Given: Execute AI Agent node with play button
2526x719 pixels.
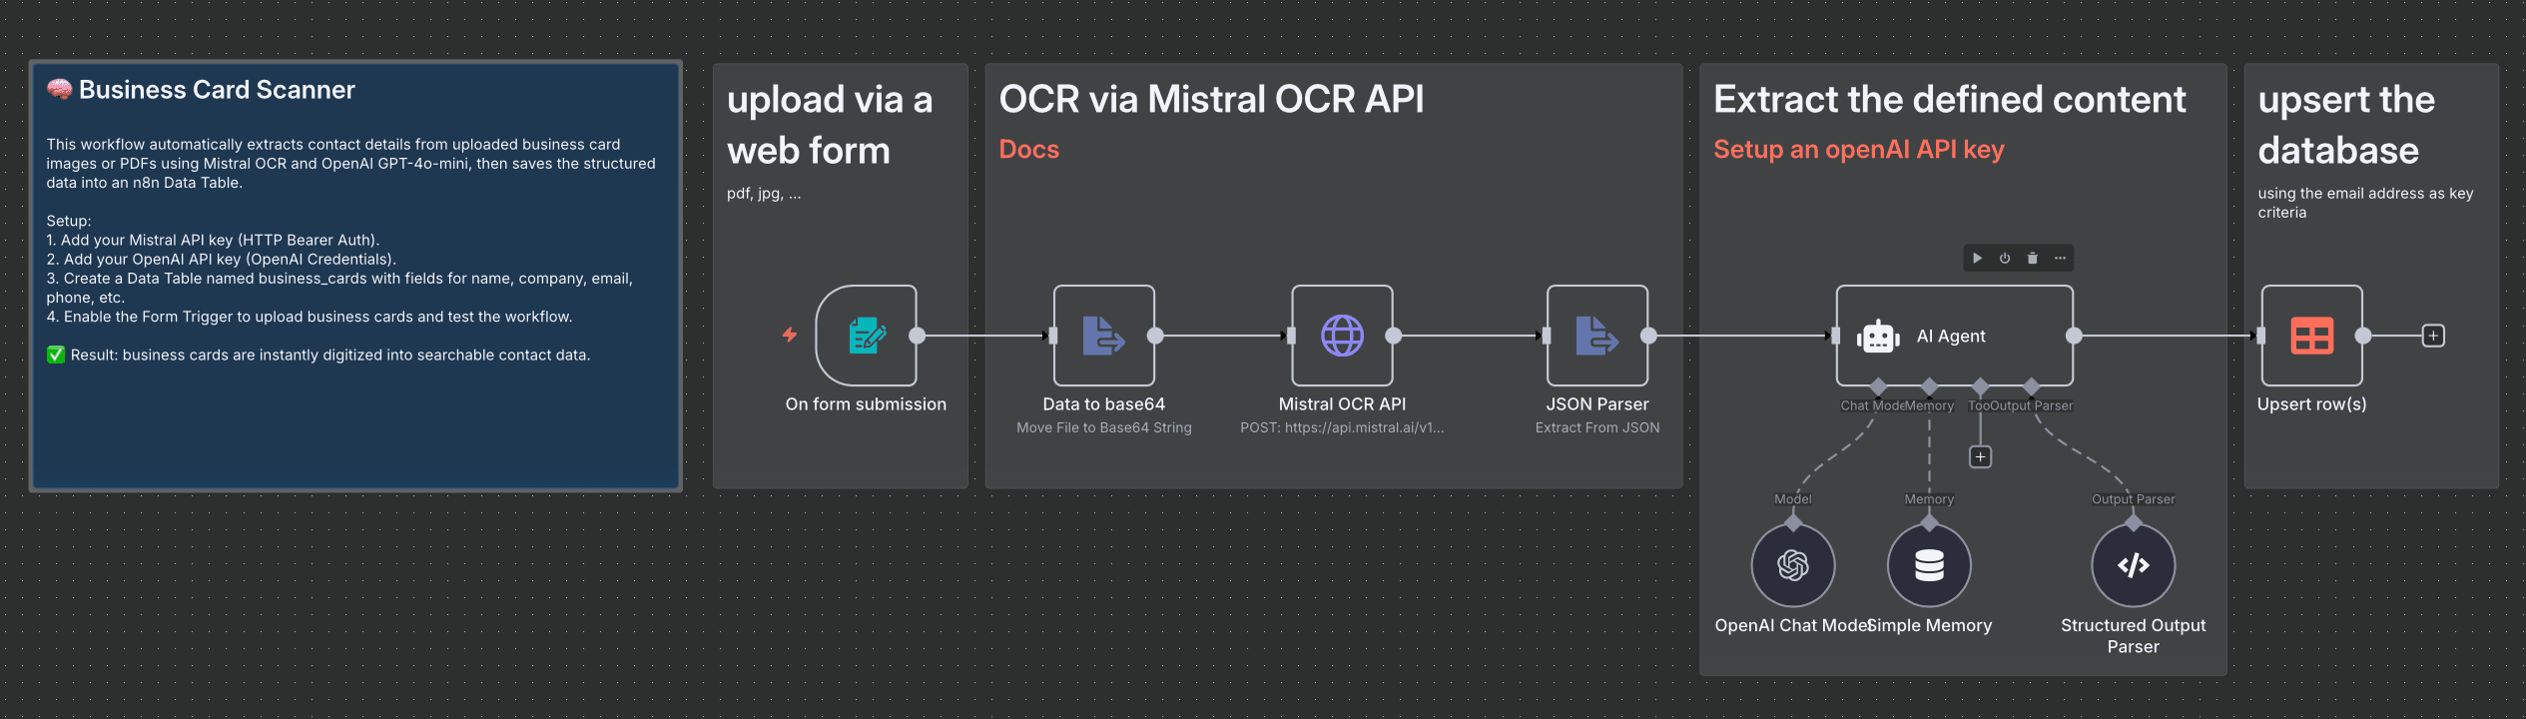Looking at the screenshot, I should click(1977, 259).
